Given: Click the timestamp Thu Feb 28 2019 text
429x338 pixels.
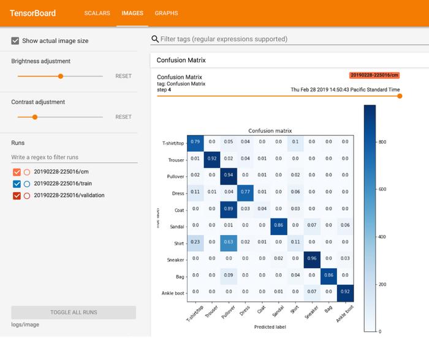Looking at the screenshot, I should 345,89.
